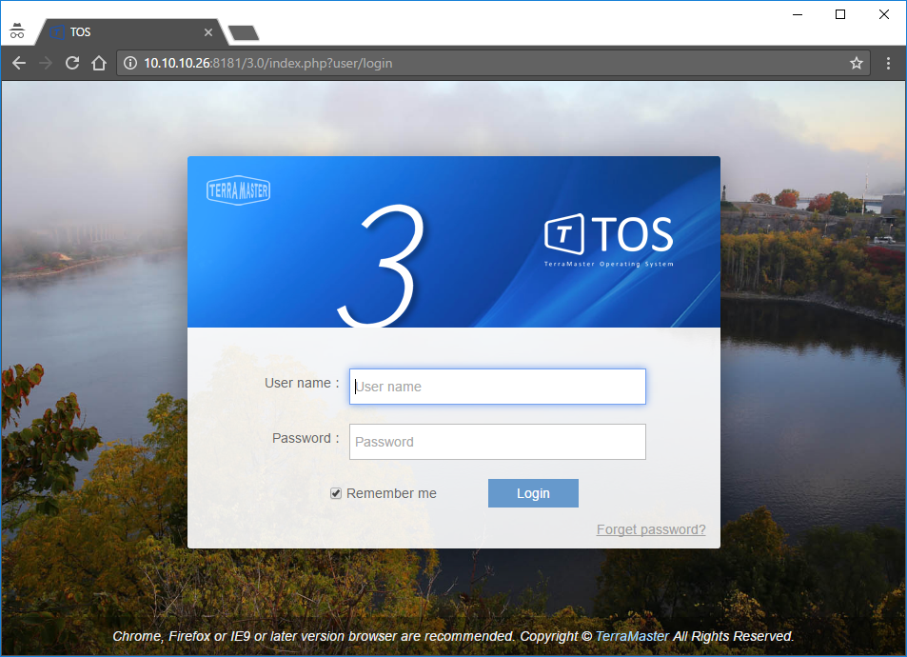907x657 pixels.
Task: Maximize the browser window
Action: 840,14
